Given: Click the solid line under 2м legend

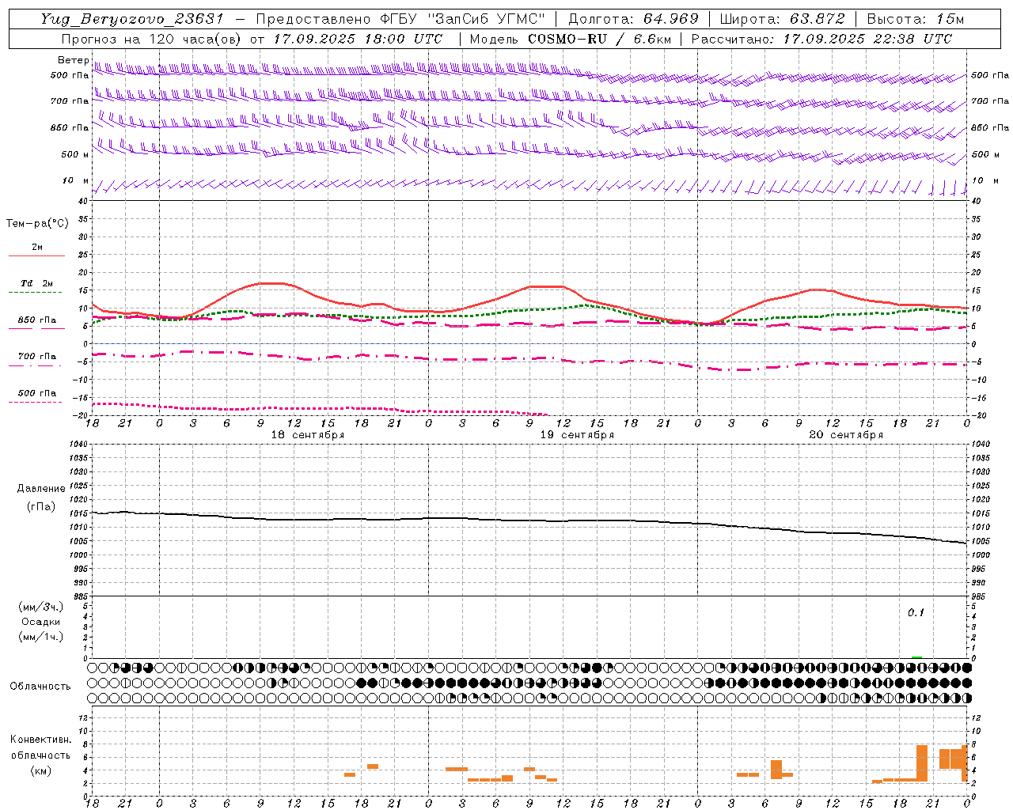Looking at the screenshot, I should 36,255.
